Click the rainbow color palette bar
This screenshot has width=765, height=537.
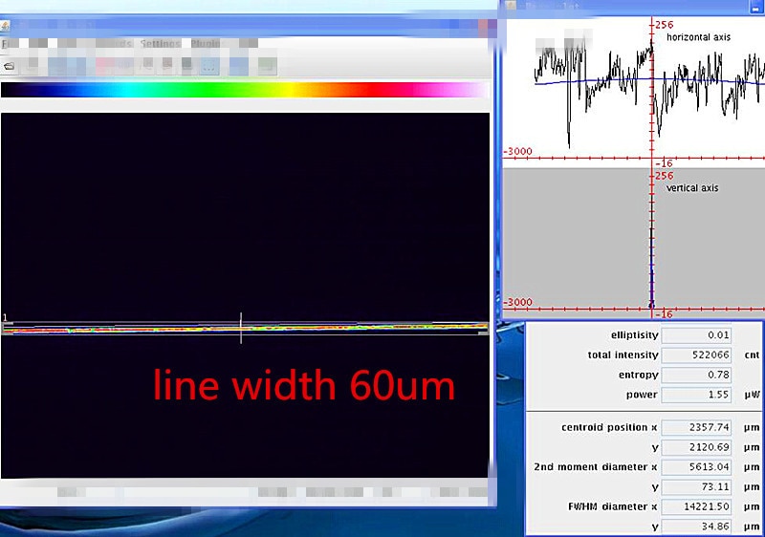tap(245, 90)
